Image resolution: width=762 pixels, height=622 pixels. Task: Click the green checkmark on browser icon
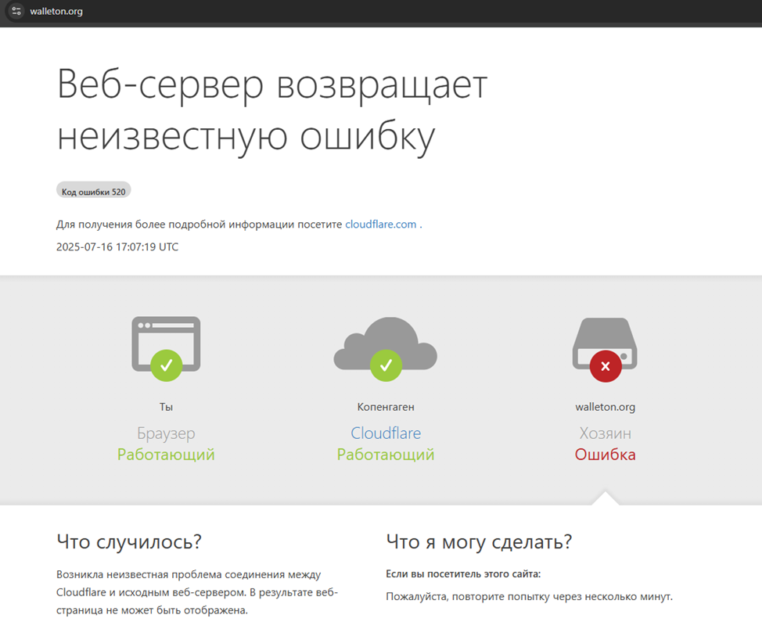[166, 365]
